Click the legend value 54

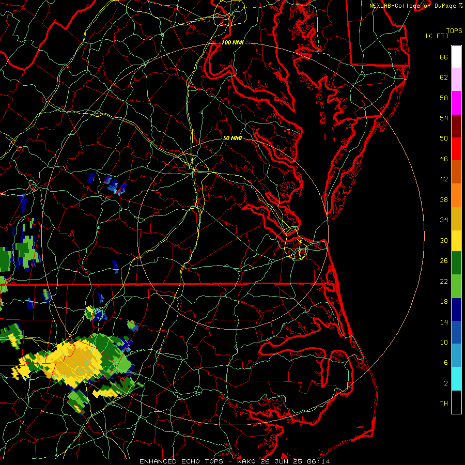click(444, 118)
